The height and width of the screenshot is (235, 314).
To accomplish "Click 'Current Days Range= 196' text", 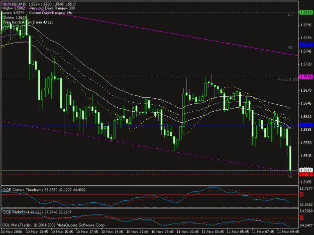I will pyautogui.click(x=50, y=13).
